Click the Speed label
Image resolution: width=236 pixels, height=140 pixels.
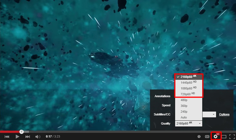166,105
